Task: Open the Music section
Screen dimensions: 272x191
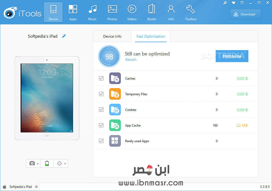Action: [92, 12]
